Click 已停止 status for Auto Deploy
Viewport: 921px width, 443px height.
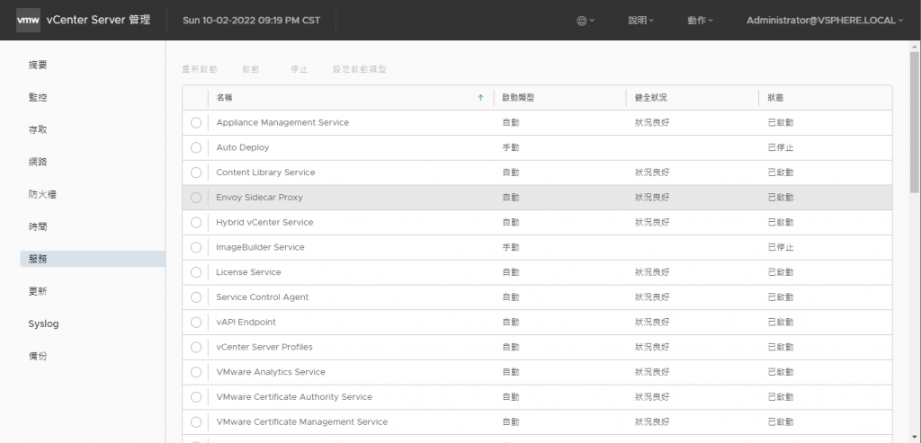[x=781, y=148]
